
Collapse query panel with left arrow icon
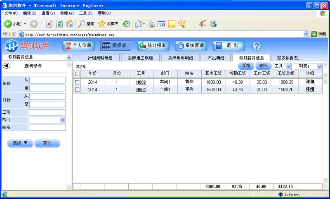pyautogui.click(x=7, y=66)
